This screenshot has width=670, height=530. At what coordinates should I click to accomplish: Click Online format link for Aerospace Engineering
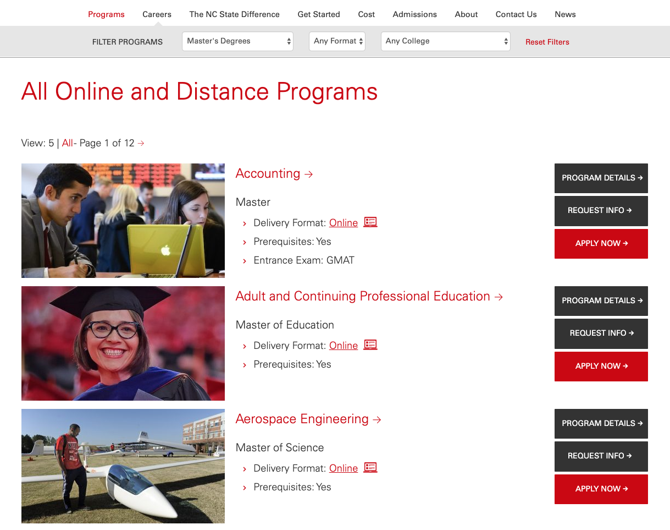344,468
